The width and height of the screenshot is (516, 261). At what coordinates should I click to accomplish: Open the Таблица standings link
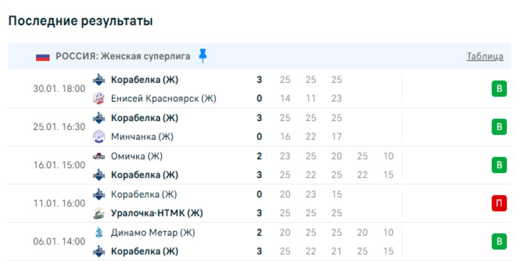coord(485,57)
